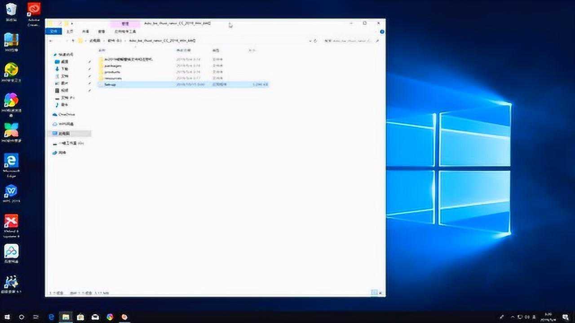The height and width of the screenshot is (323, 575).
Task: Click the OneDrive item in navigation pane
Action: pyautogui.click(x=66, y=114)
